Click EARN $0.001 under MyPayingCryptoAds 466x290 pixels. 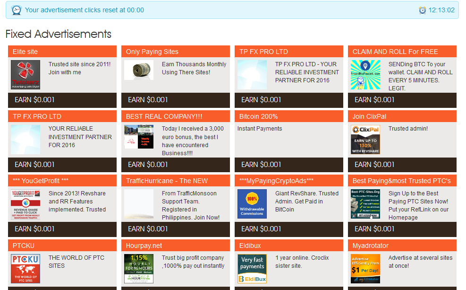coord(288,229)
